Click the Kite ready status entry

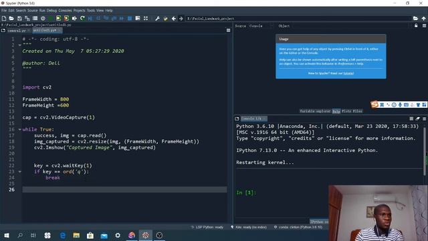coord(249,227)
